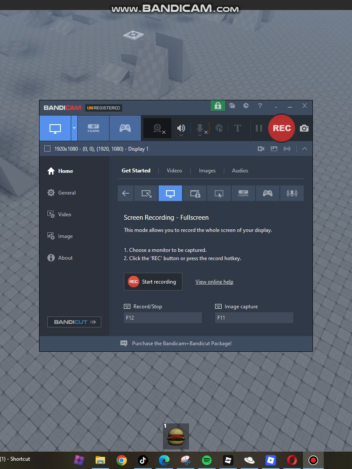The height and width of the screenshot is (469, 352).
Task: Select rectangle area recording mode icon
Action: tap(146, 193)
